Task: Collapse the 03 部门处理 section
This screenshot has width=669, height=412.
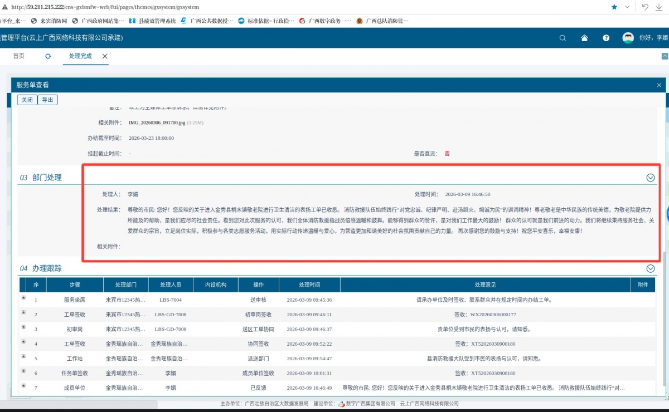Action: pyautogui.click(x=650, y=178)
